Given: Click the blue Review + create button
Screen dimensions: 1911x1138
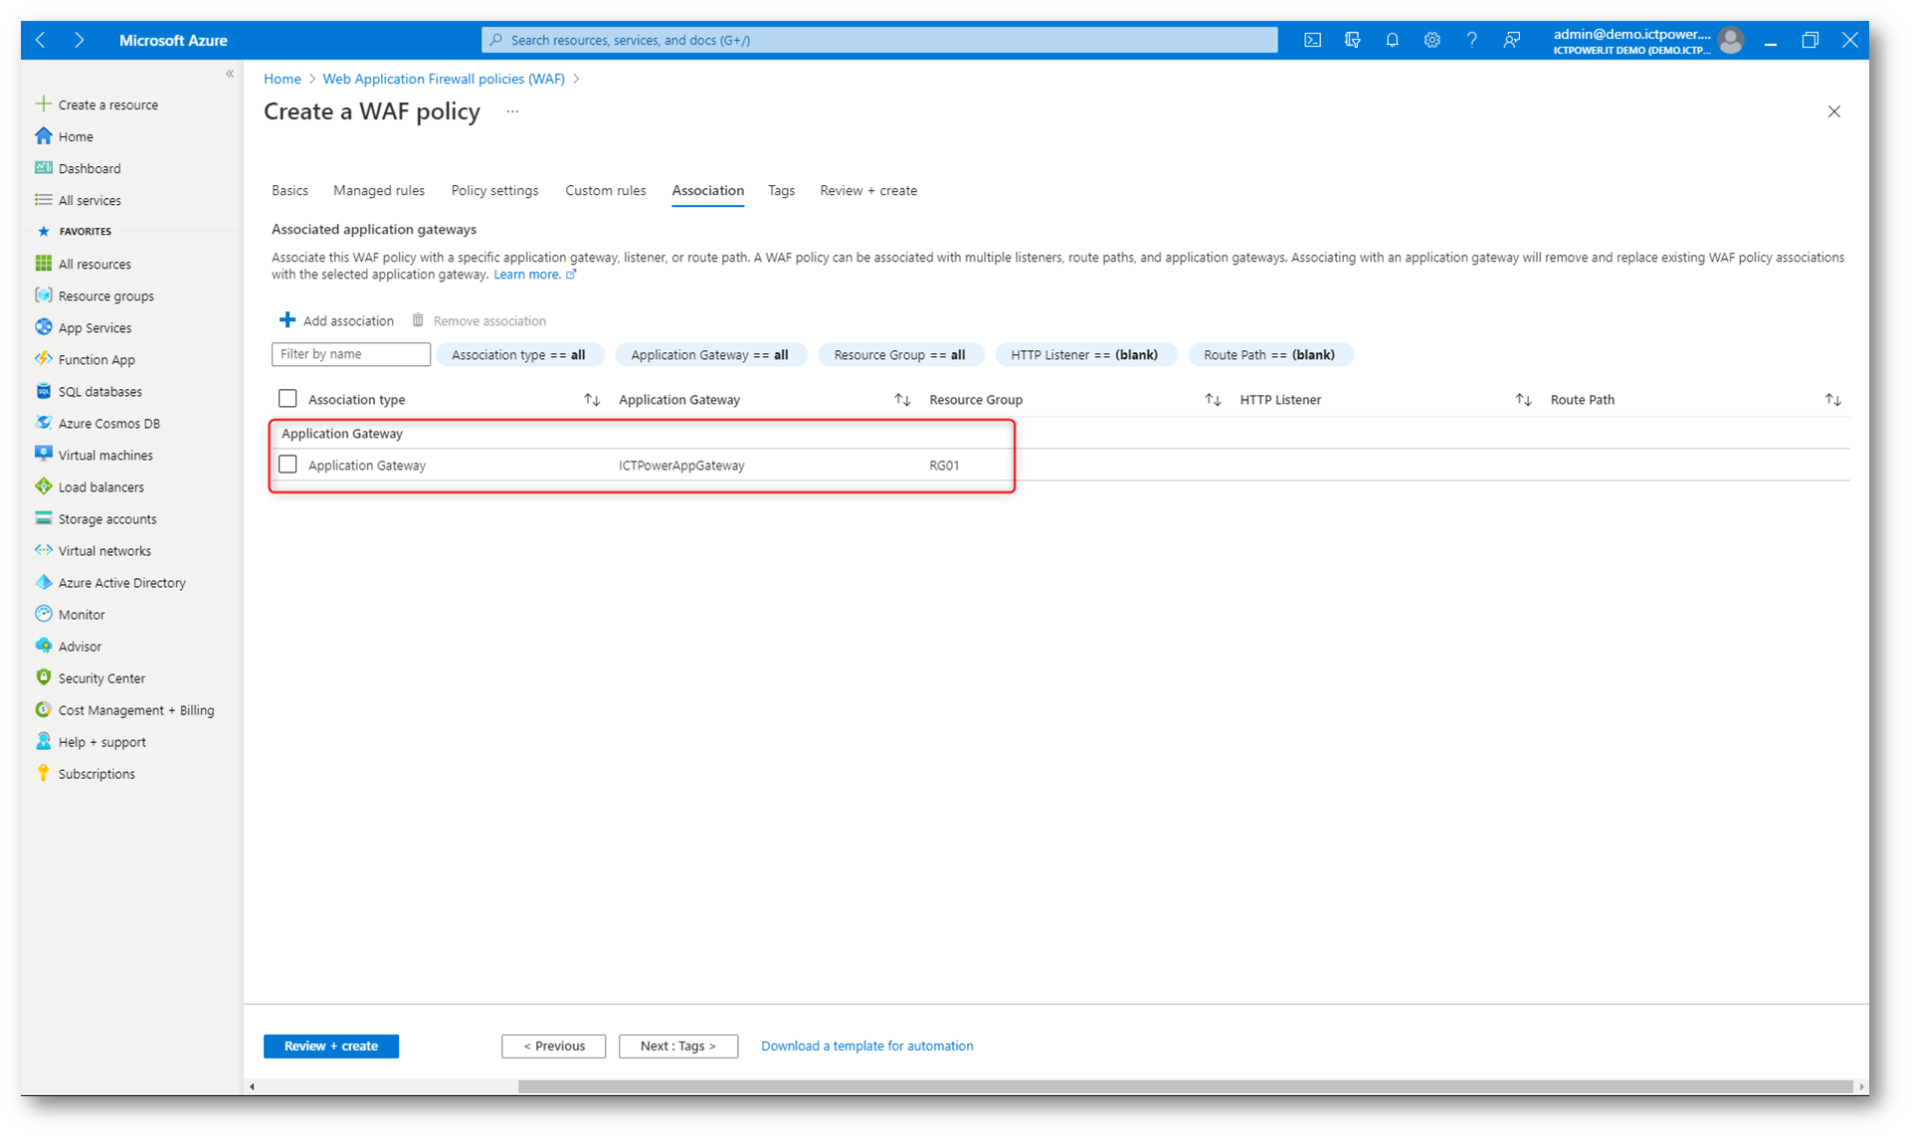Looking at the screenshot, I should click(x=331, y=1045).
